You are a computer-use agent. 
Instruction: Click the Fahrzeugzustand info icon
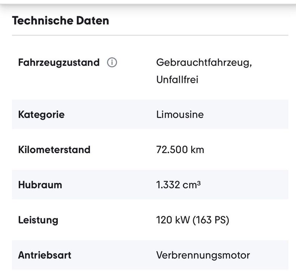[112, 63]
